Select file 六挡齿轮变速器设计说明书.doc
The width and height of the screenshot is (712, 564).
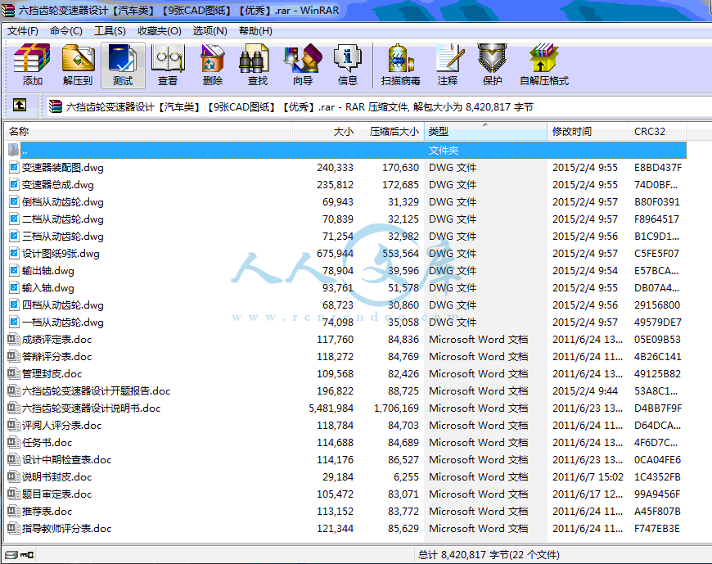click(x=92, y=408)
